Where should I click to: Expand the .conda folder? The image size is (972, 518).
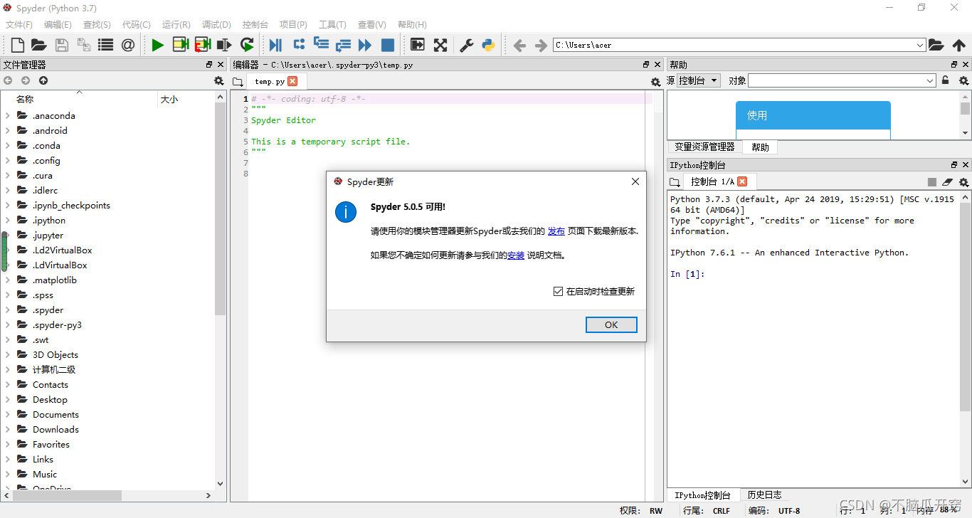pos(8,145)
